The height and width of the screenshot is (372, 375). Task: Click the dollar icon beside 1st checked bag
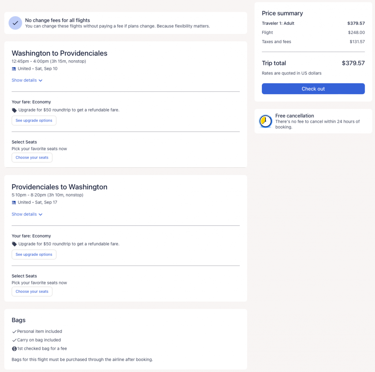click(14, 349)
